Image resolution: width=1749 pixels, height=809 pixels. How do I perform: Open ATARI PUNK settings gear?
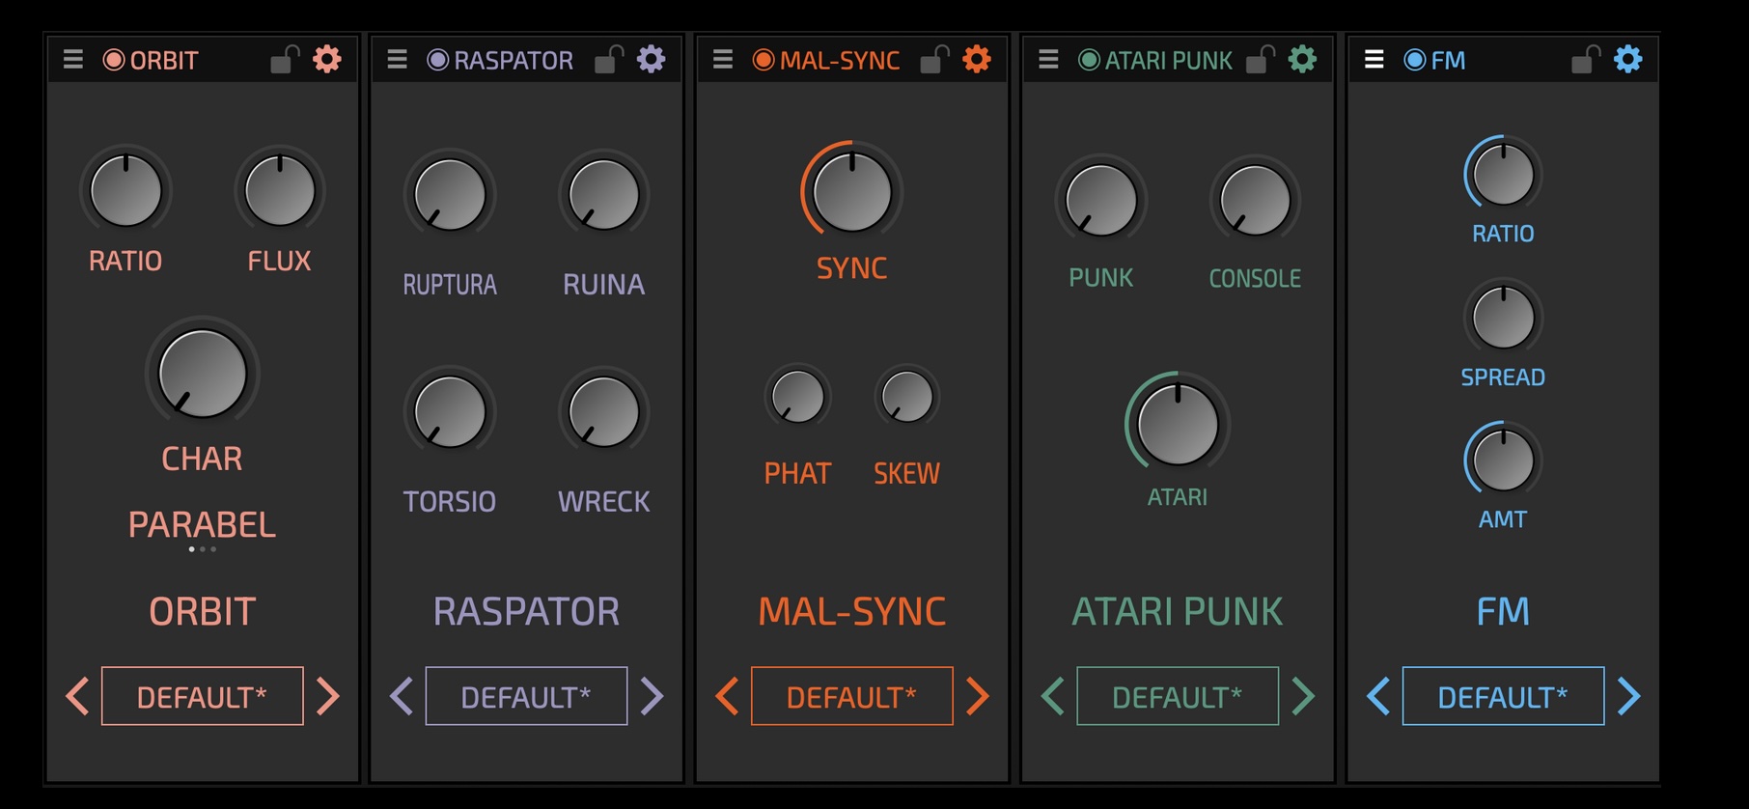pos(1303,60)
